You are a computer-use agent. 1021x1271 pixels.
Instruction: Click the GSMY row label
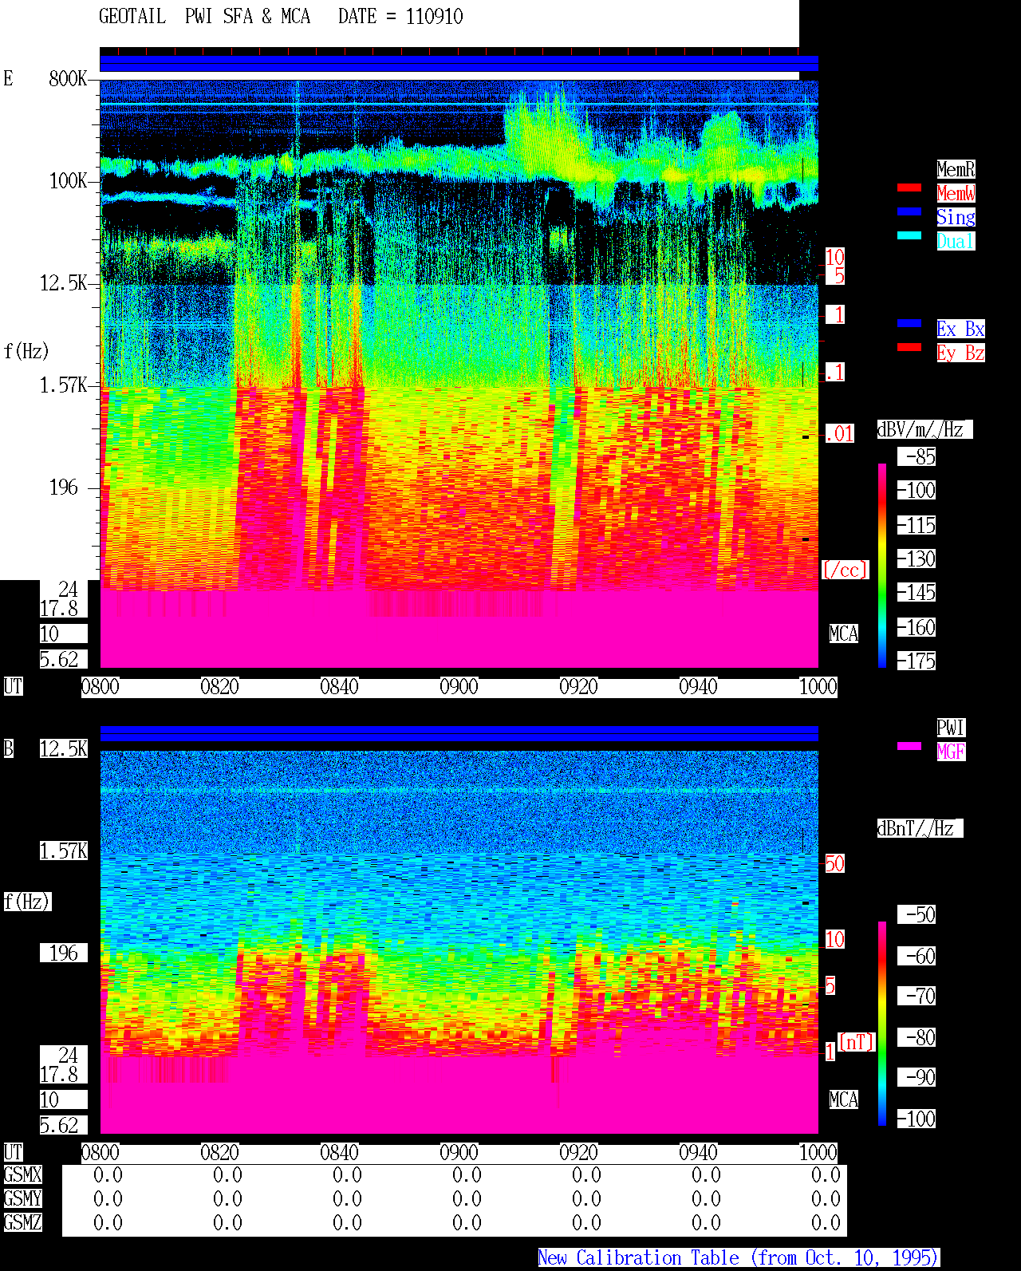[x=22, y=1199]
